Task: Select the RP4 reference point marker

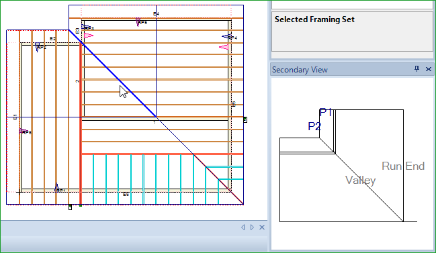Action: (227, 37)
